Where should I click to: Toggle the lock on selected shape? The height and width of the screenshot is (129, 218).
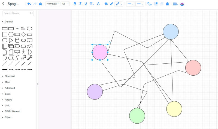167,4
